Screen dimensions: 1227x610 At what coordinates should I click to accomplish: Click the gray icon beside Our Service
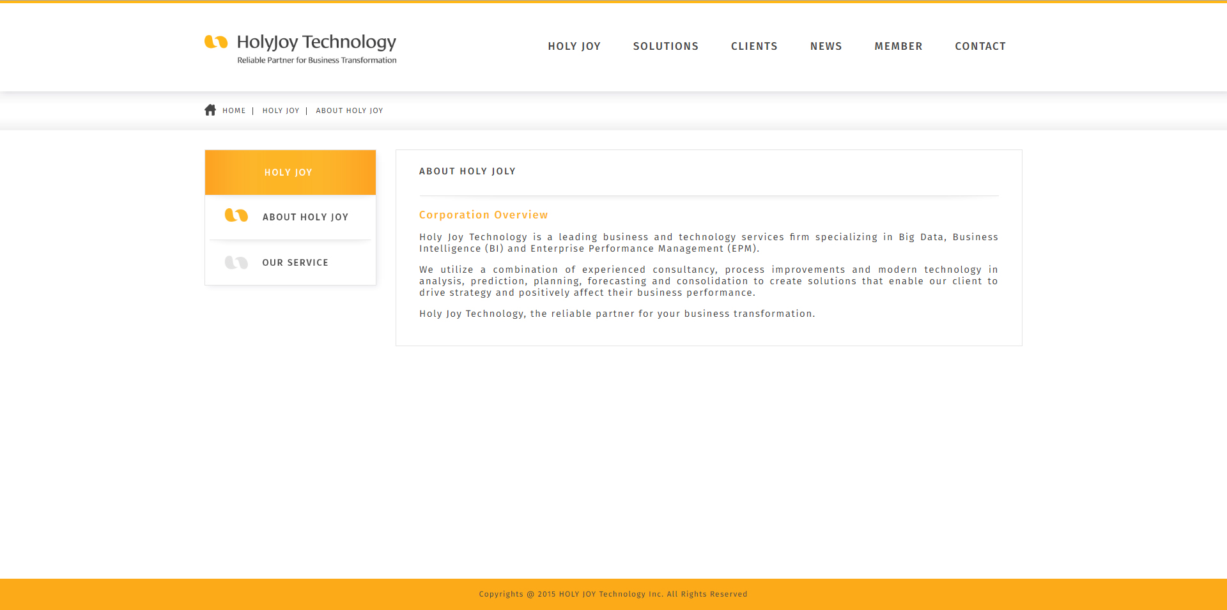[236, 263]
